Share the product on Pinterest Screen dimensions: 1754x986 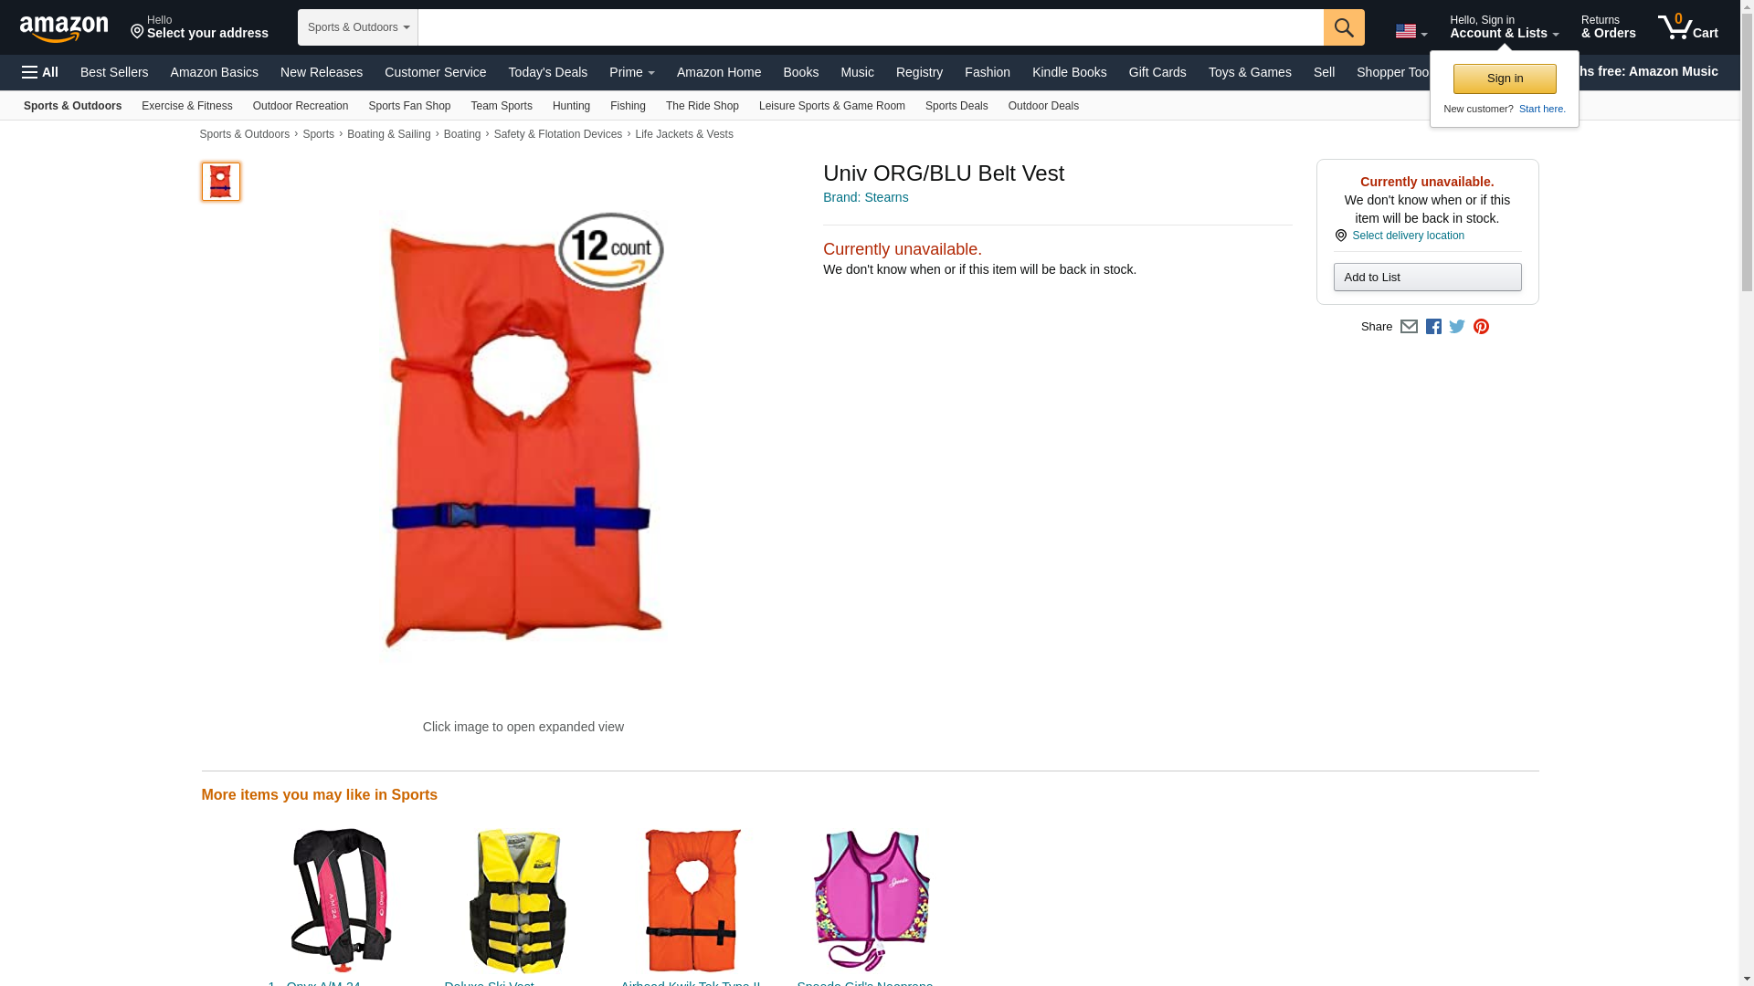[1481, 327]
